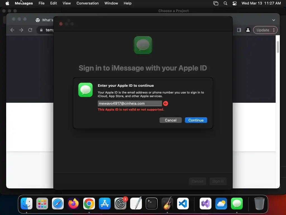Image resolution: width=286 pixels, height=215 pixels.
Task: Open Chrome profile icon
Action: coord(248,30)
